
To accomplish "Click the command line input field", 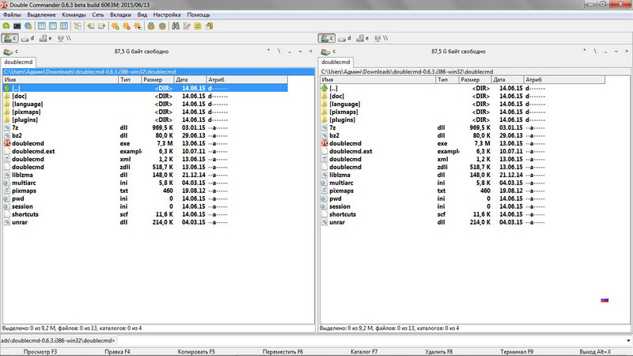I will pos(370,341).
